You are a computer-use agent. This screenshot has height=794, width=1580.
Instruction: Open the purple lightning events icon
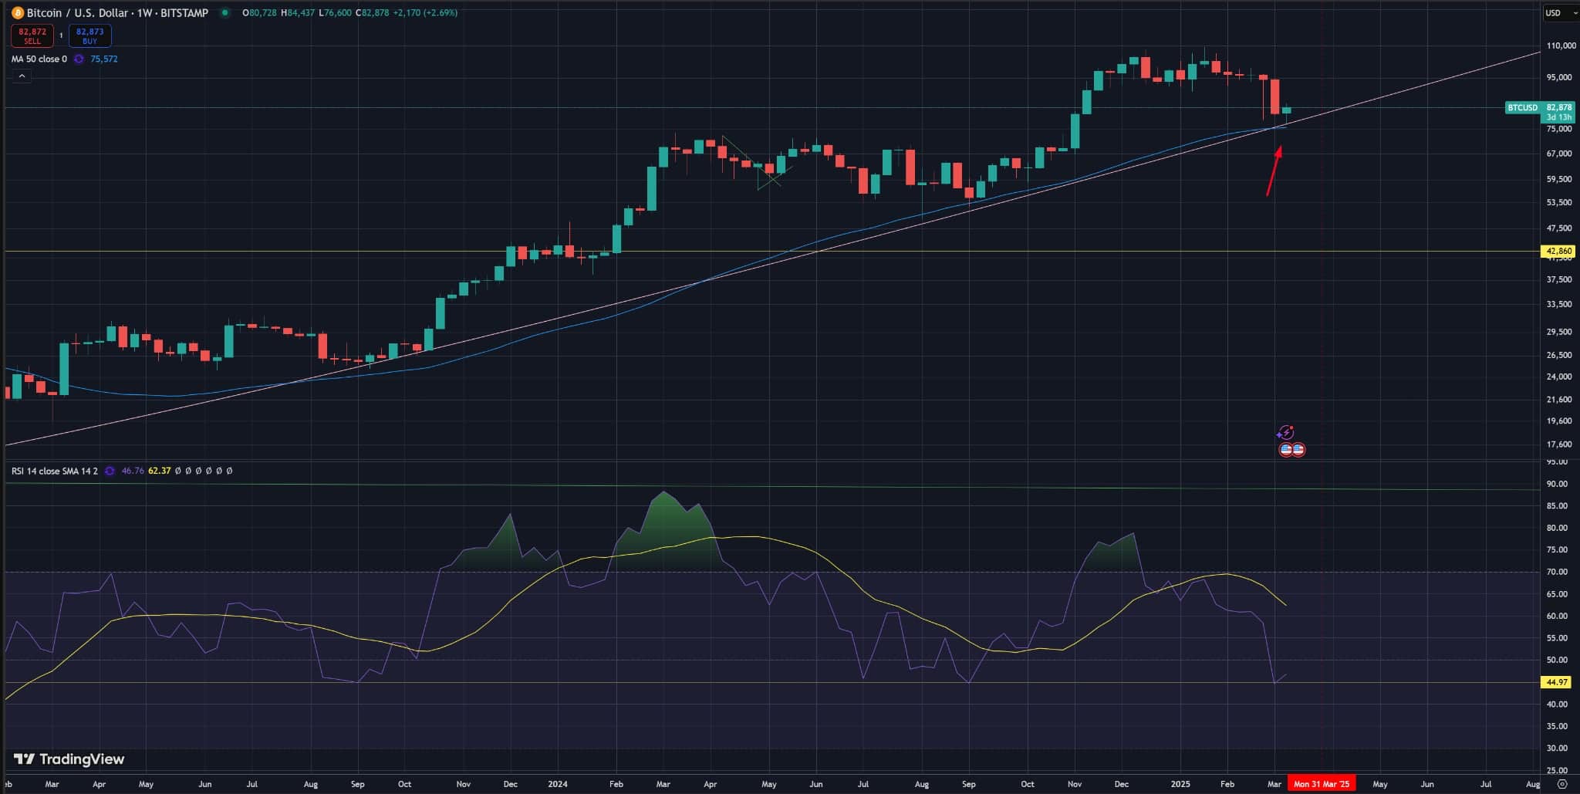click(x=1285, y=433)
